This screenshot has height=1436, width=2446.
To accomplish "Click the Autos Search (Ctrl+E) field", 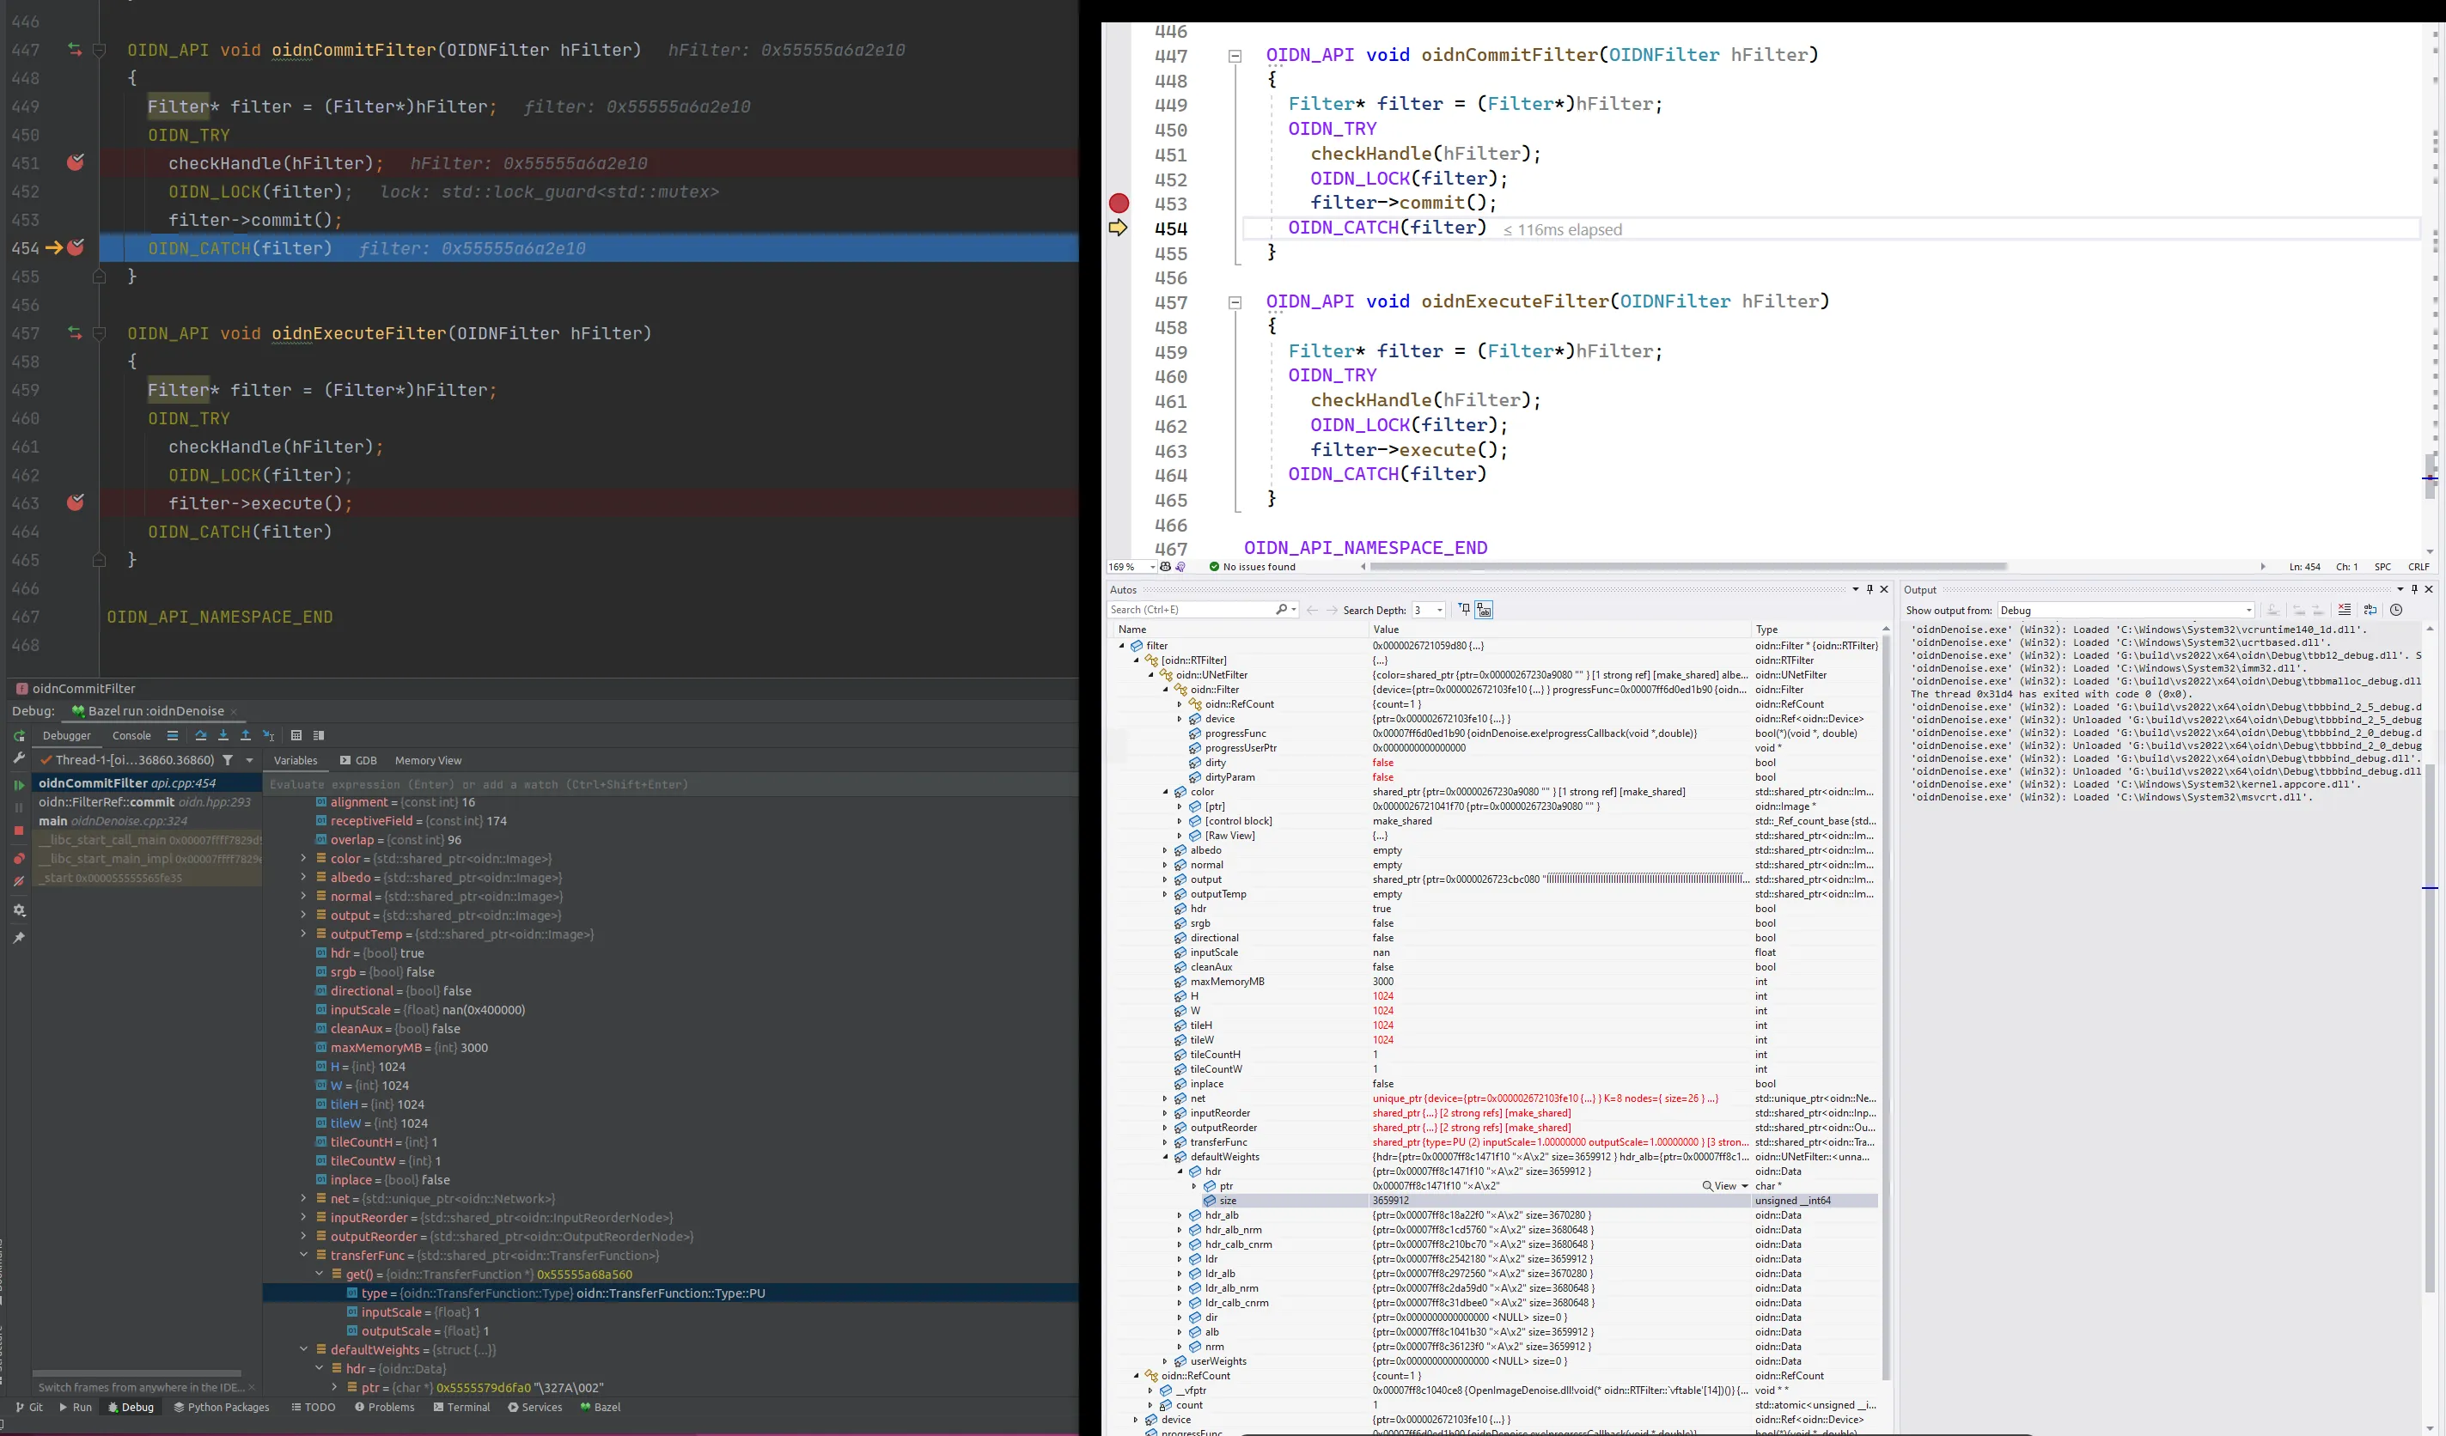I will (1189, 611).
